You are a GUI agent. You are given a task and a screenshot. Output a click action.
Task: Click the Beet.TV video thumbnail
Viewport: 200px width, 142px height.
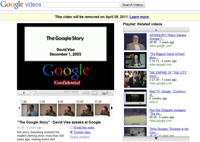click(135, 98)
